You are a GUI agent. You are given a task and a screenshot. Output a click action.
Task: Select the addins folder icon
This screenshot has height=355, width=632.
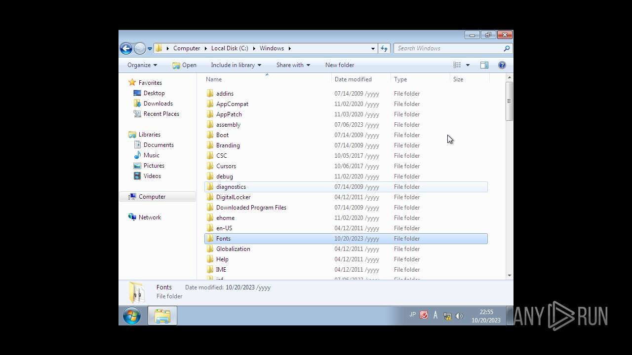(x=210, y=94)
